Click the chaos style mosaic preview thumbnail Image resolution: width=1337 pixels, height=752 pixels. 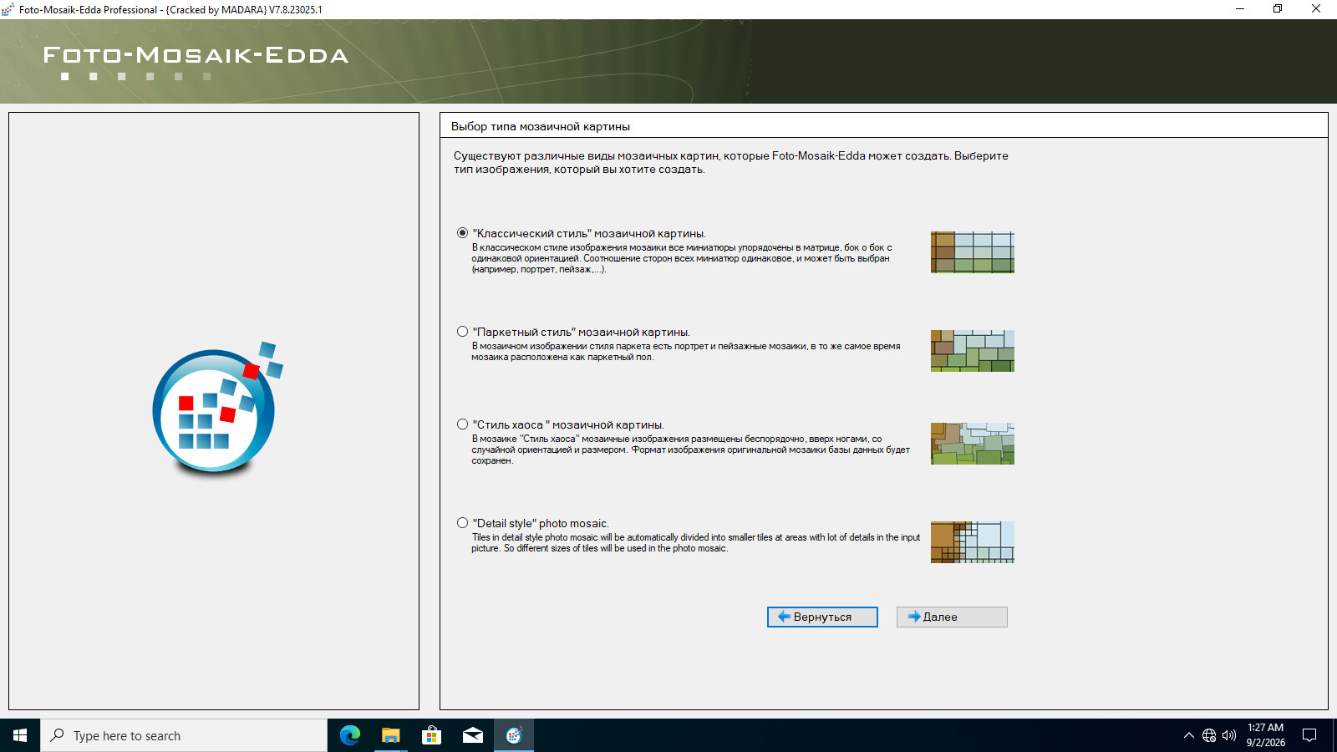pyautogui.click(x=973, y=444)
